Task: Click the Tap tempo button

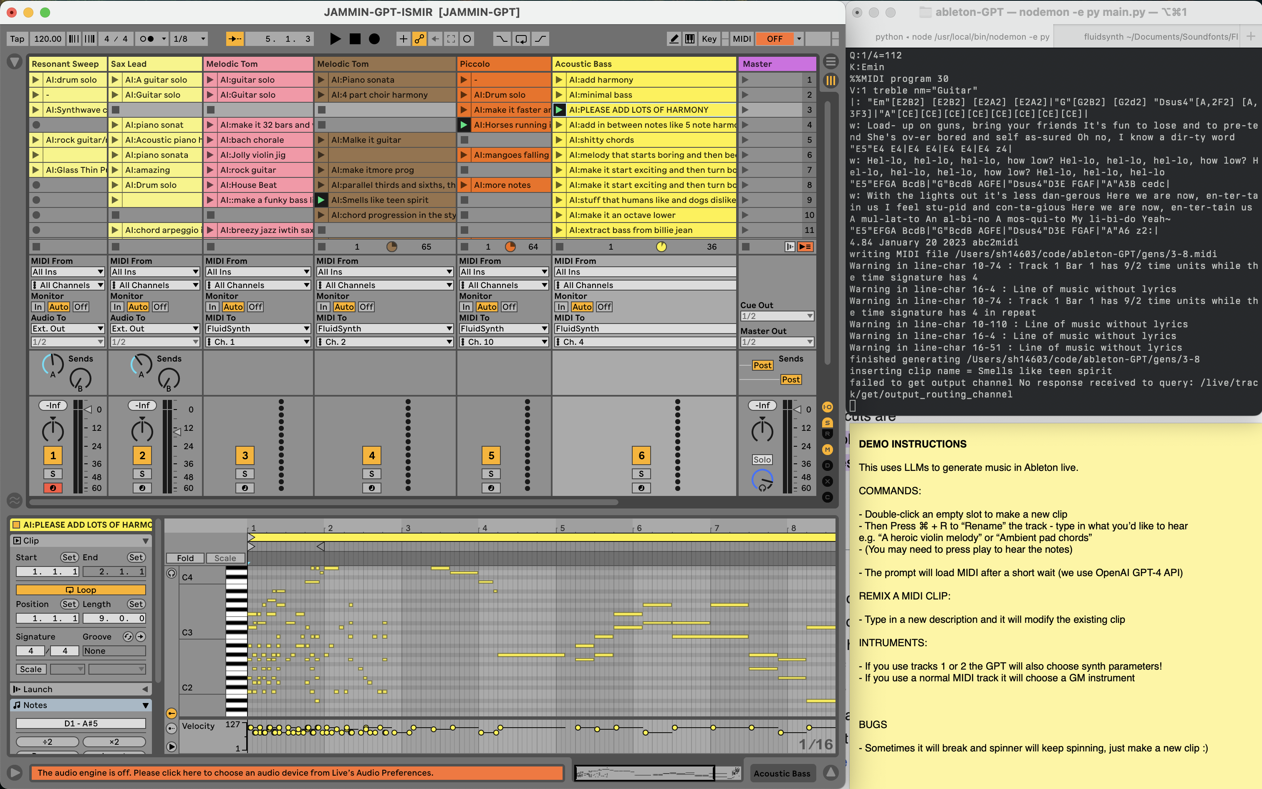Action: [17, 38]
